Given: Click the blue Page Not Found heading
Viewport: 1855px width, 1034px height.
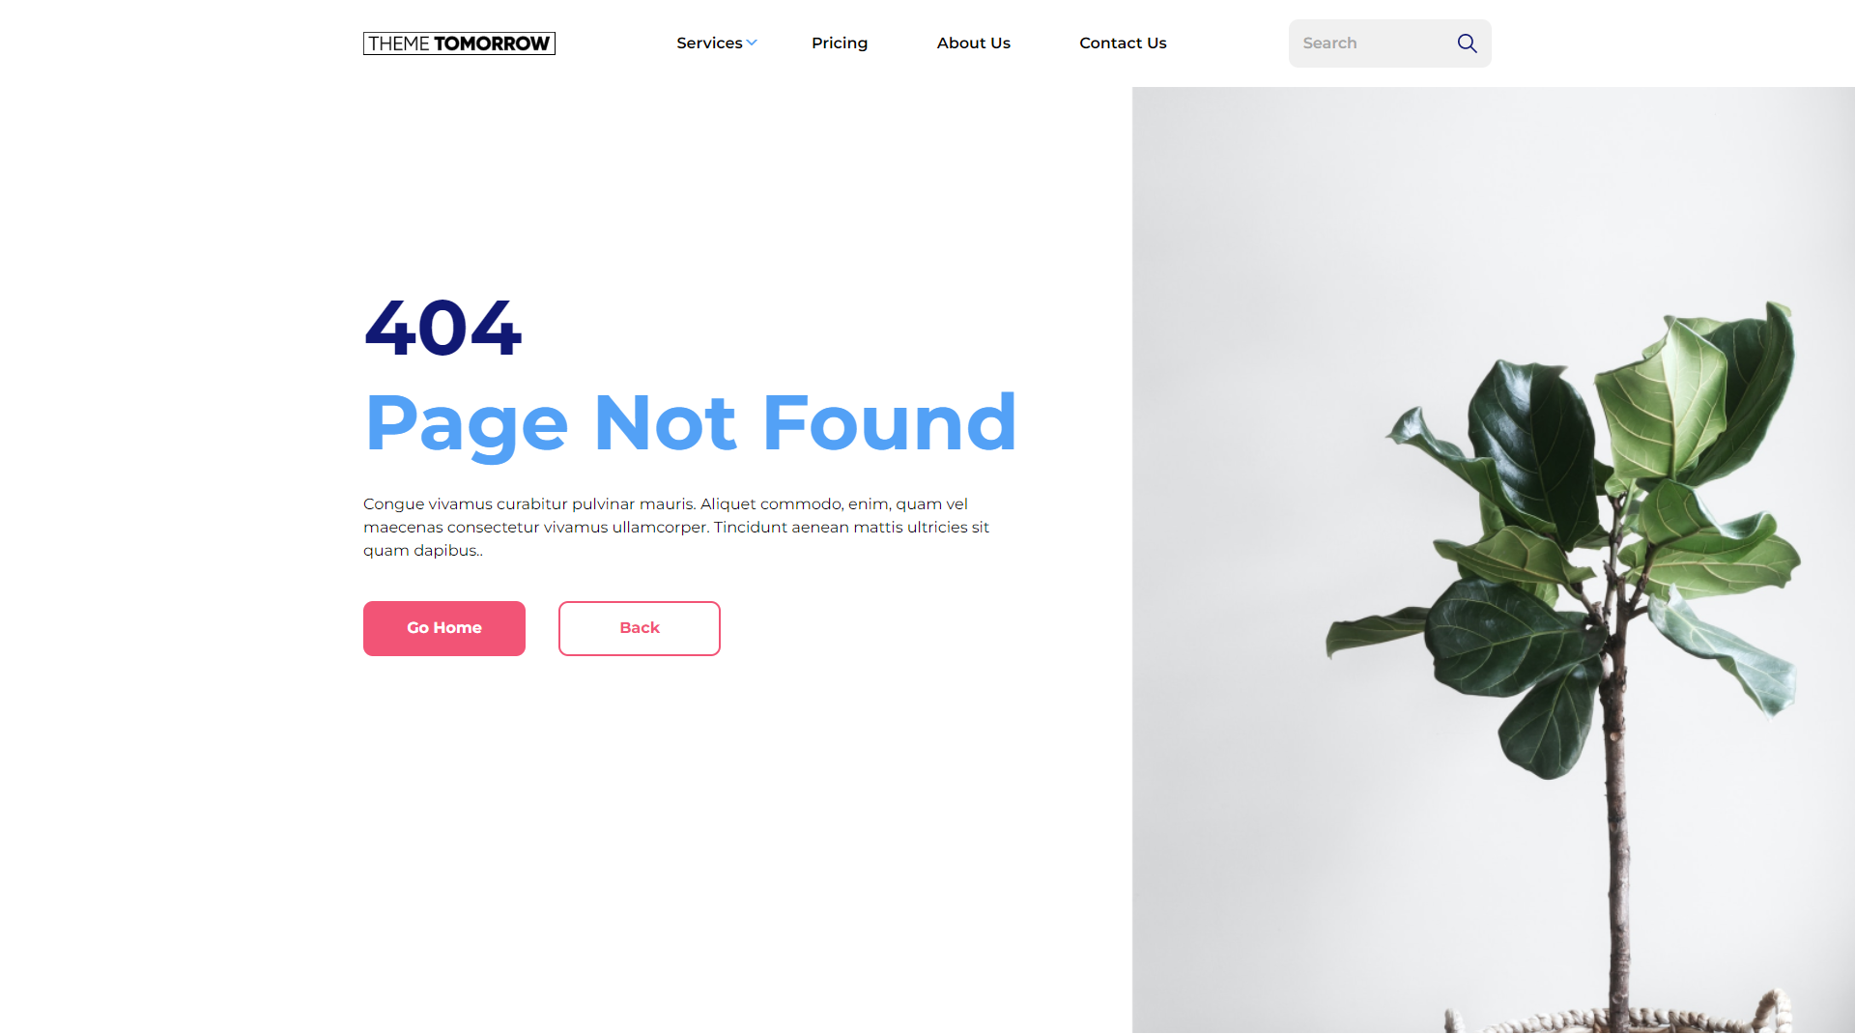Looking at the screenshot, I should pyautogui.click(x=691, y=423).
